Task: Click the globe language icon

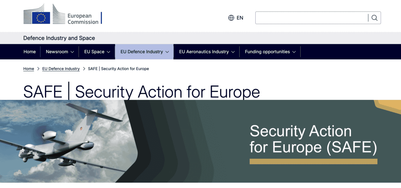Action: [x=231, y=18]
